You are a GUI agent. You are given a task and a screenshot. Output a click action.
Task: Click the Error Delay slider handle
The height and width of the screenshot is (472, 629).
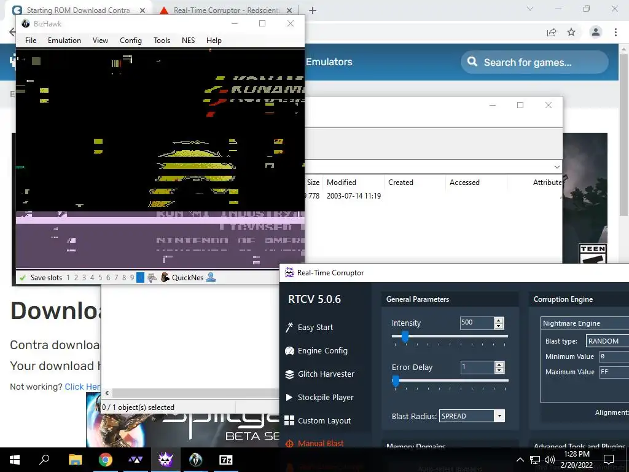[x=396, y=380]
